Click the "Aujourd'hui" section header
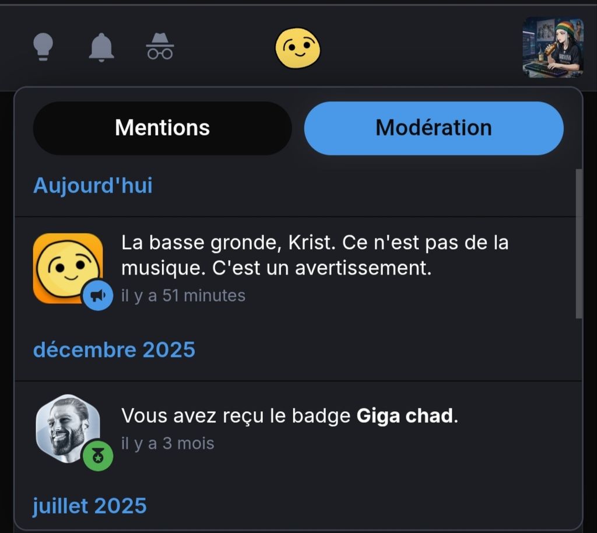 (x=93, y=185)
